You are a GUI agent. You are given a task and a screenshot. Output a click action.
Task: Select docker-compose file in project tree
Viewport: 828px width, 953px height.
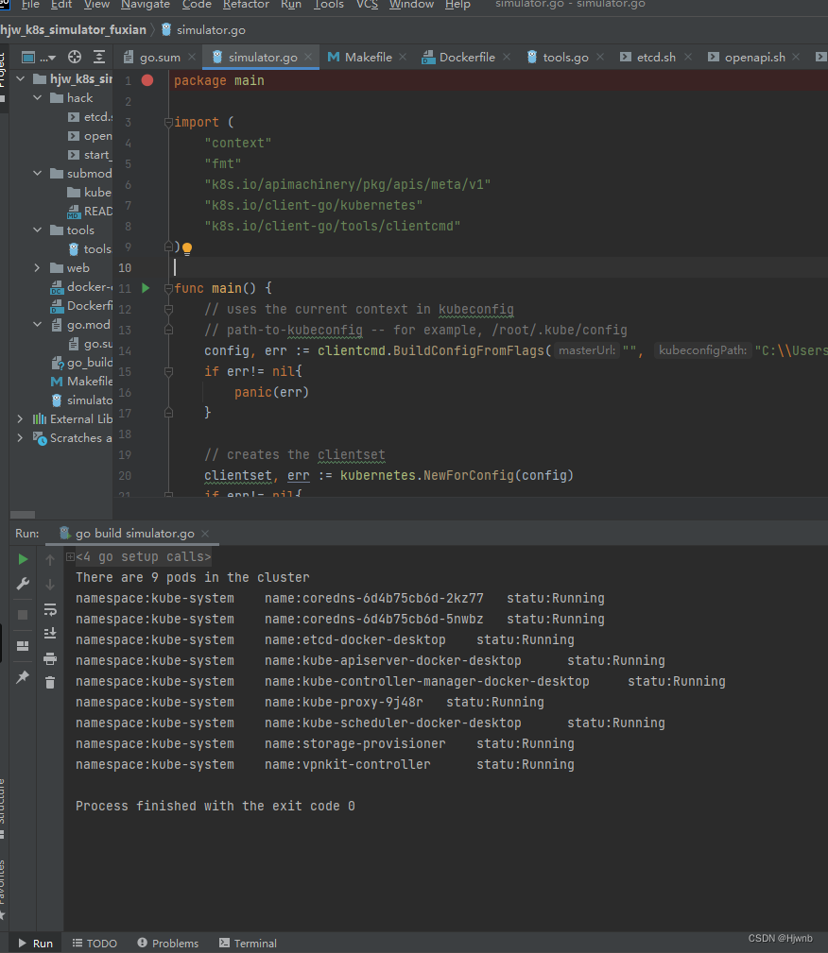81,287
